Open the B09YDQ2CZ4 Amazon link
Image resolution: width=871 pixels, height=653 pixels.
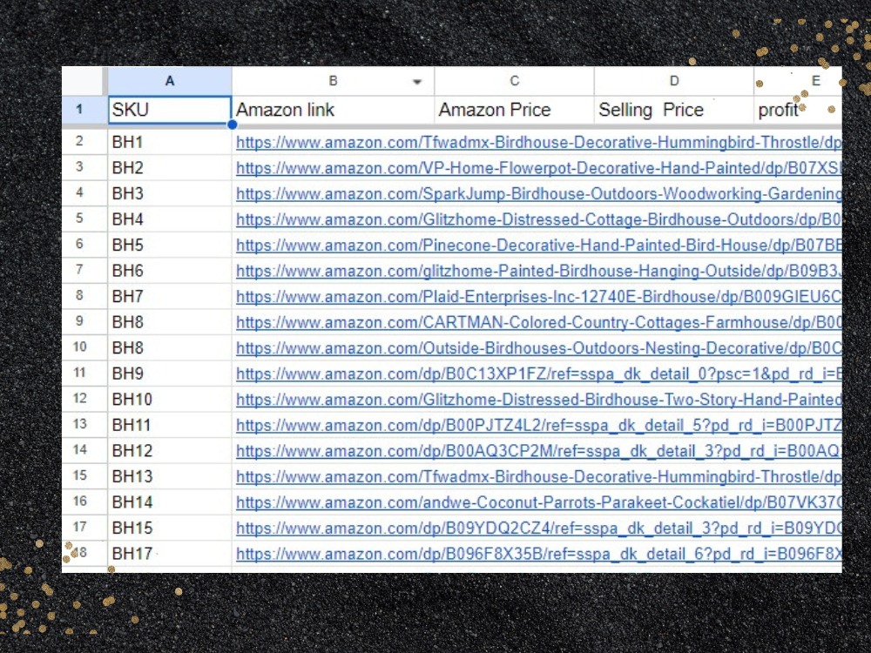click(538, 528)
